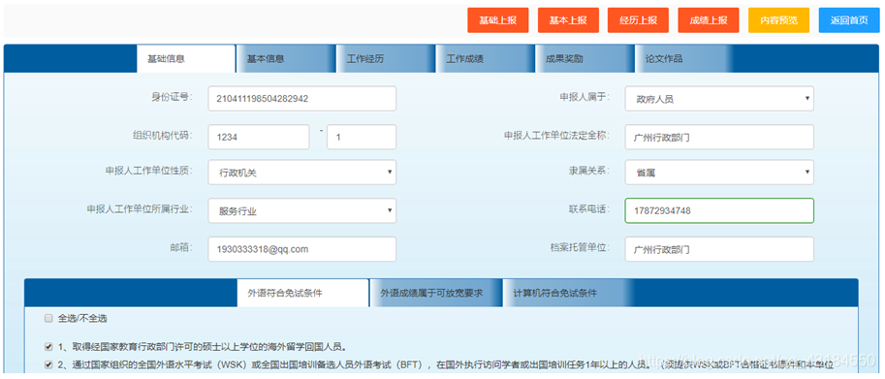Submit with the 经历上报 button
Viewport: 885px width, 379px height.
[638, 20]
